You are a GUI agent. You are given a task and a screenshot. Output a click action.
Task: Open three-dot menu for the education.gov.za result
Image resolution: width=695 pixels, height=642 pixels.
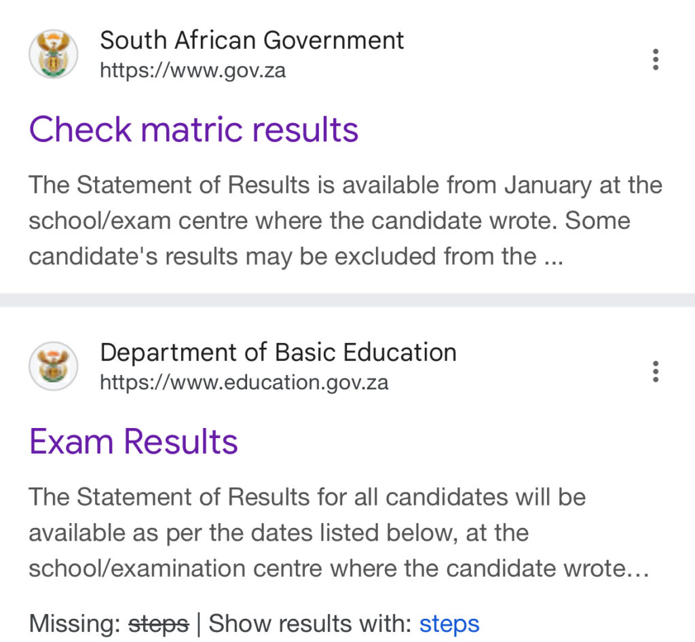click(655, 372)
